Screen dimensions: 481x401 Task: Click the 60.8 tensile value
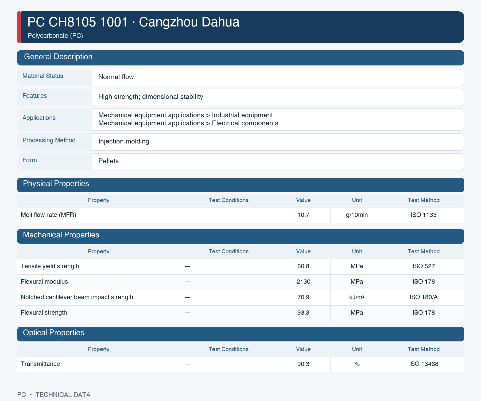click(303, 266)
